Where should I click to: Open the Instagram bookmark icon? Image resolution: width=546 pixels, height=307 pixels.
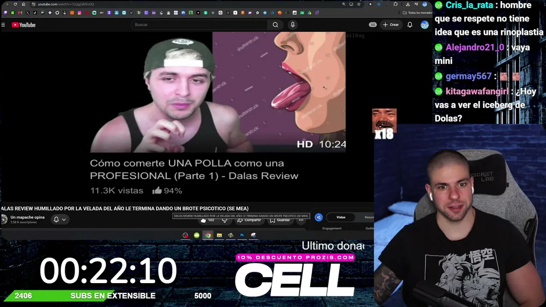tap(79, 13)
